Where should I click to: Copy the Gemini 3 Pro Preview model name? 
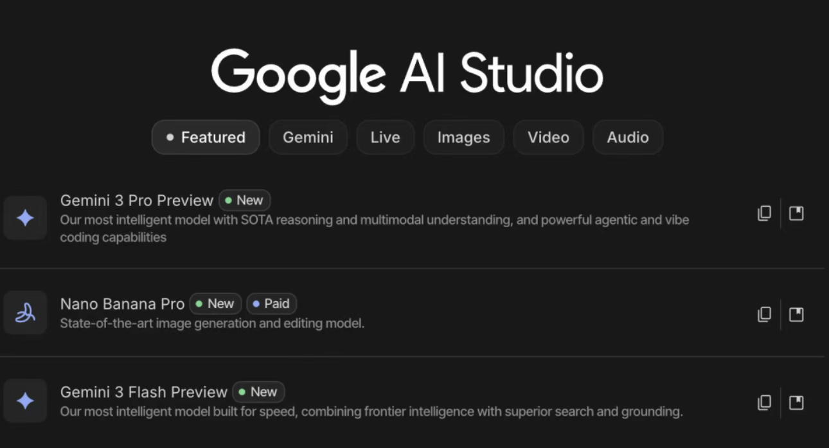pyautogui.click(x=764, y=213)
